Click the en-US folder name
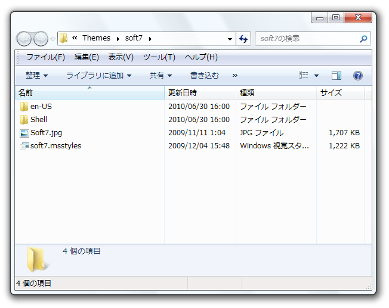The image size is (389, 308). (x=41, y=107)
